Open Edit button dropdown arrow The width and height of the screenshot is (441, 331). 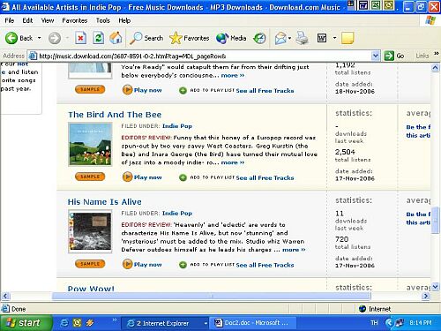point(334,38)
